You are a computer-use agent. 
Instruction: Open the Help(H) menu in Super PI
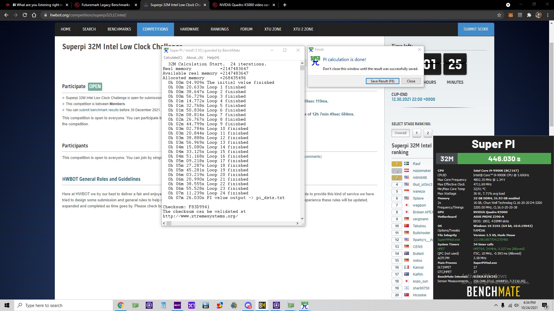pyautogui.click(x=213, y=57)
